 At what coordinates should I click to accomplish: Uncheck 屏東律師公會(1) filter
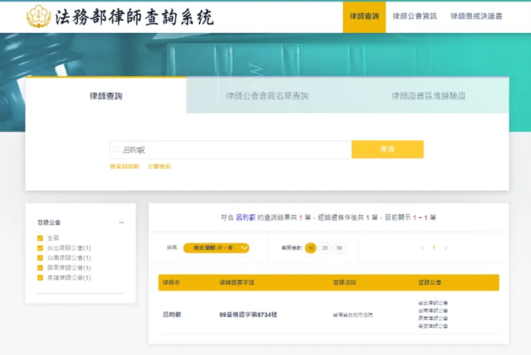[x=40, y=268]
